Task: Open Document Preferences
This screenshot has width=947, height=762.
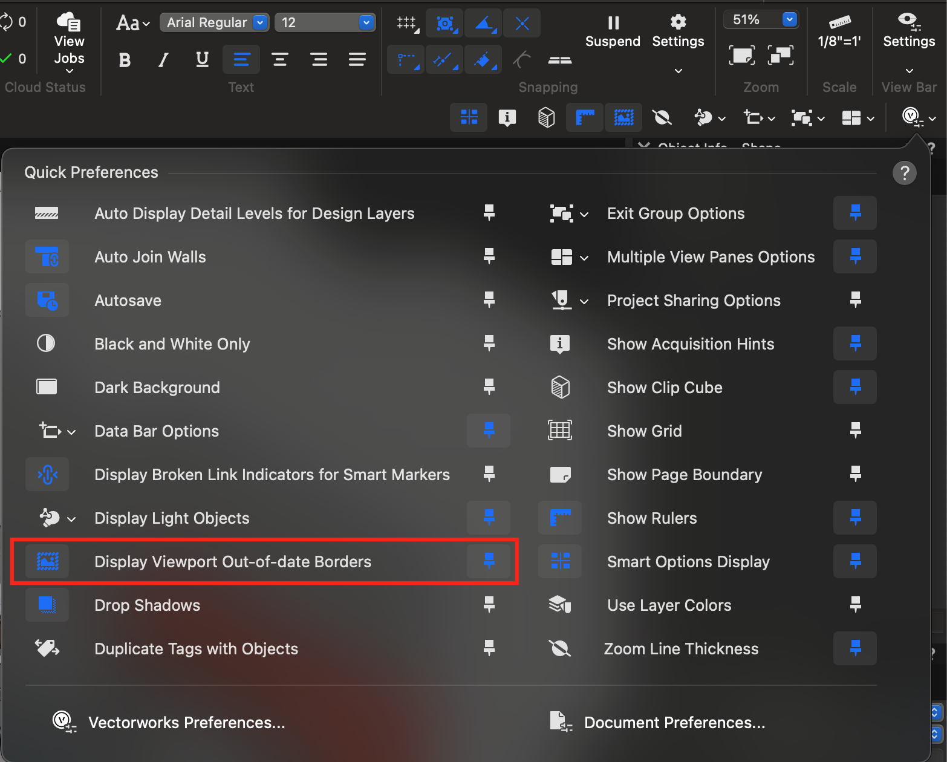Action: point(674,723)
